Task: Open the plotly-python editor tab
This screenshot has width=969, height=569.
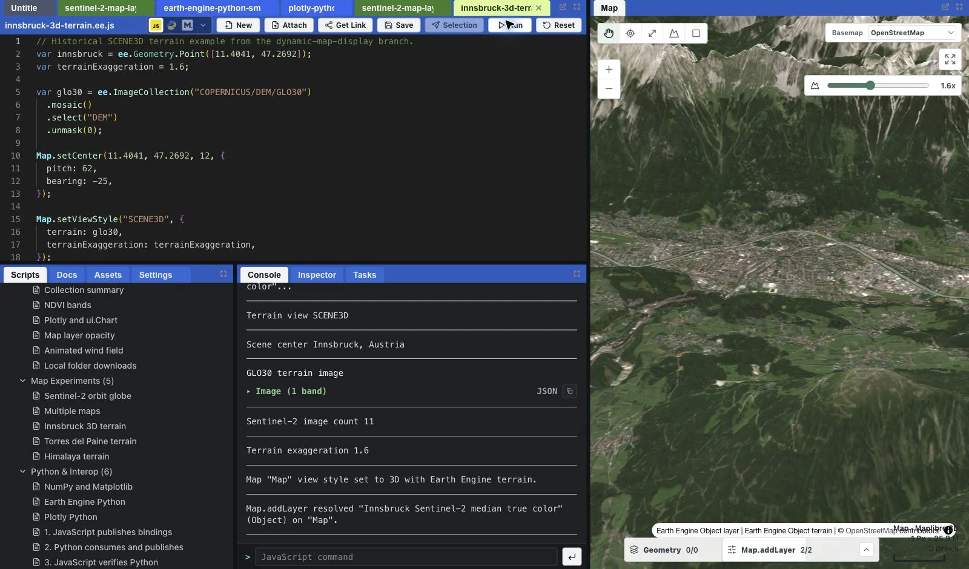Action: (311, 8)
